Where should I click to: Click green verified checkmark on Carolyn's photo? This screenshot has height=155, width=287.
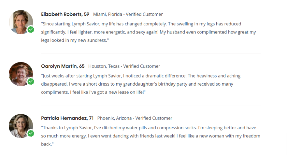coord(31,81)
